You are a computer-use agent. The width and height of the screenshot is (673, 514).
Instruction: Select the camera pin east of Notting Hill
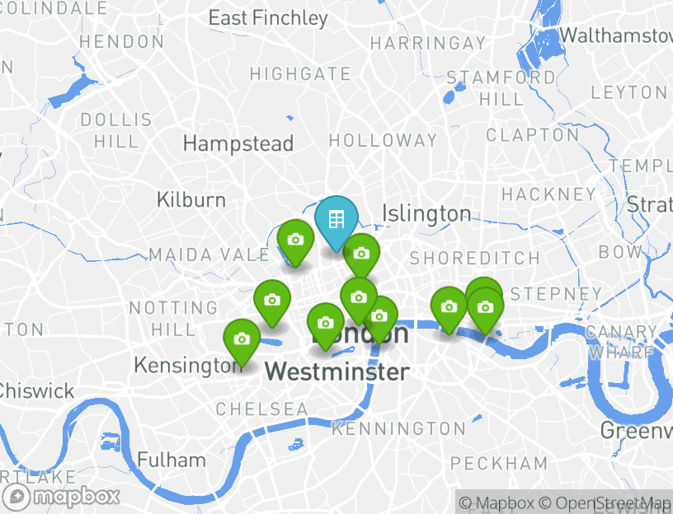click(x=272, y=300)
